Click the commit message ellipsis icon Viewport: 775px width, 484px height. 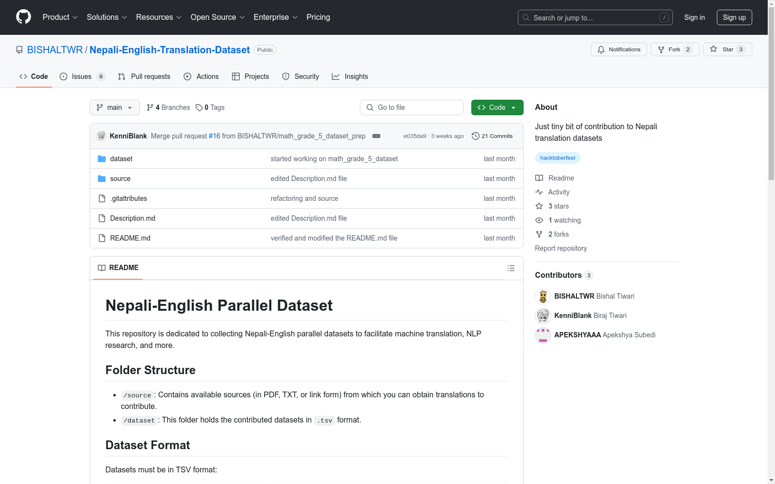(376, 136)
